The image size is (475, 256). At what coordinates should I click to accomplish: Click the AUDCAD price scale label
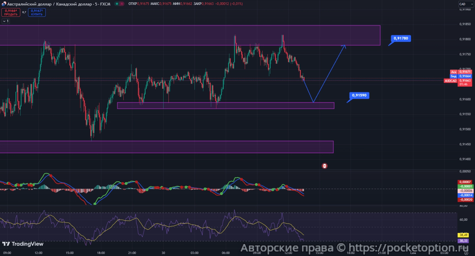tap(450, 81)
